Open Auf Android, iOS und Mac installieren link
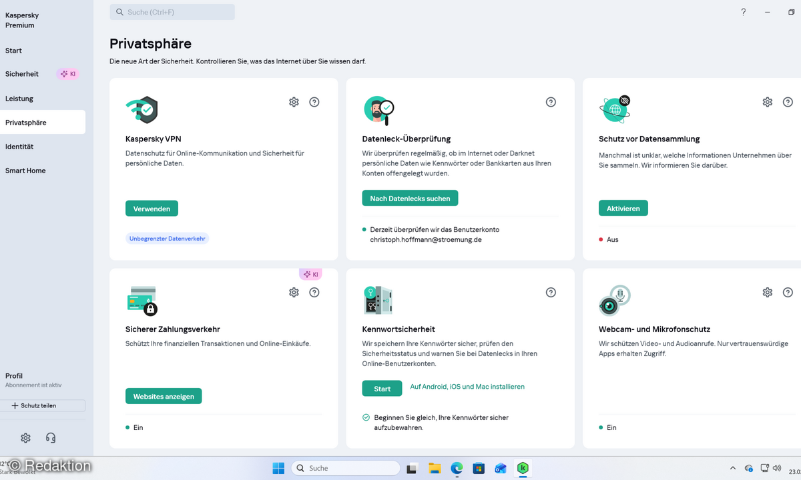Image resolution: width=801 pixels, height=480 pixels. coord(467,387)
